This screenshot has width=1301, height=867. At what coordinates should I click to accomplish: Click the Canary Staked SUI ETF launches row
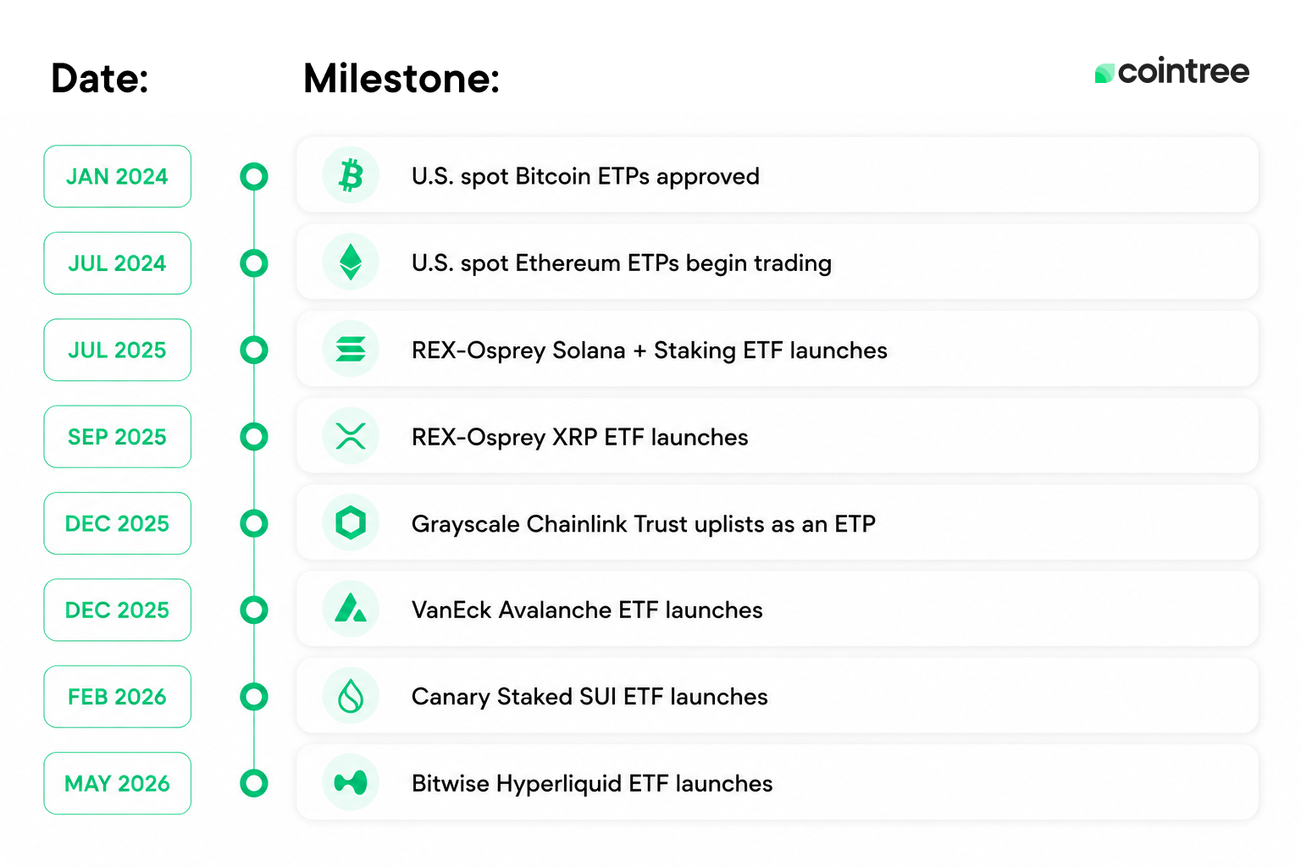coord(778,696)
